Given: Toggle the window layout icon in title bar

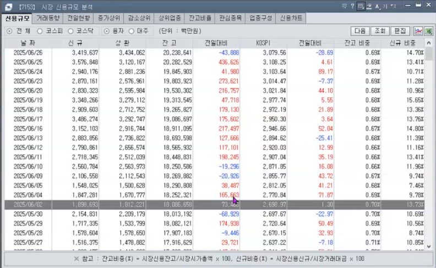Looking at the screenshot, I should click(361, 6).
